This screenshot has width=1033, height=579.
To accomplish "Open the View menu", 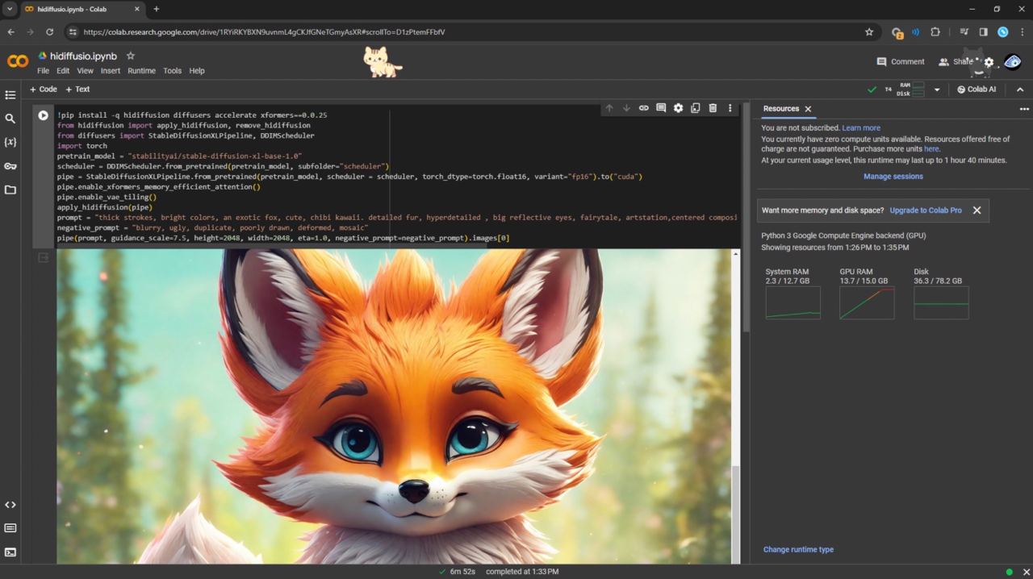I will point(85,71).
